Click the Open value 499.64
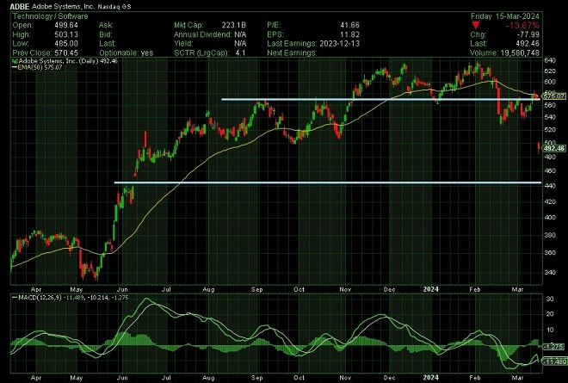 pos(66,25)
